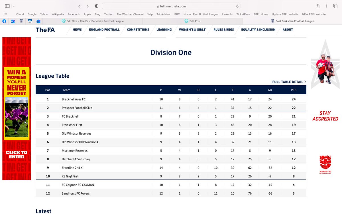342x214 pixels.
Task: Navigate forward with the forward arrow
Action: pos(87,6)
